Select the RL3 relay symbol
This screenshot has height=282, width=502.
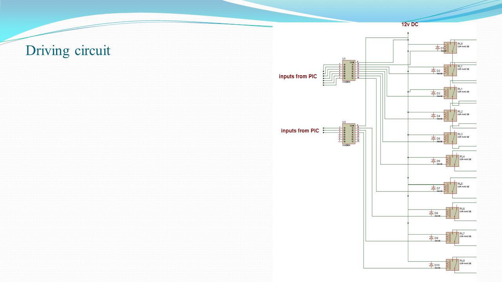(450, 138)
